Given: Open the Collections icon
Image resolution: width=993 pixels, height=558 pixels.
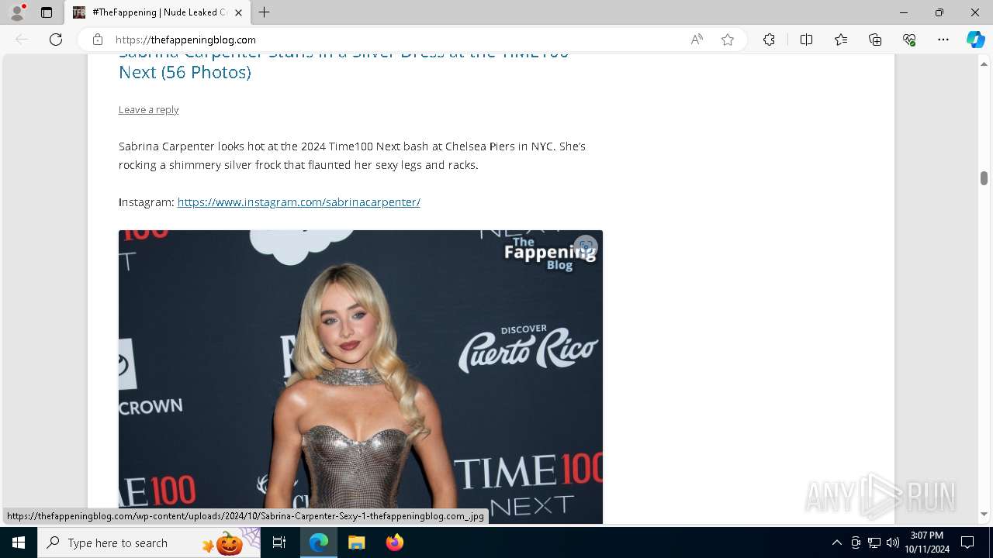Looking at the screenshot, I should tap(875, 40).
